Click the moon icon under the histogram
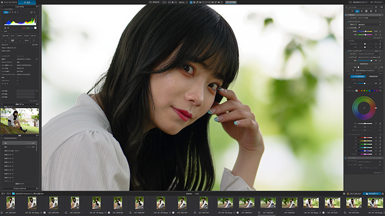 coord(5,28)
